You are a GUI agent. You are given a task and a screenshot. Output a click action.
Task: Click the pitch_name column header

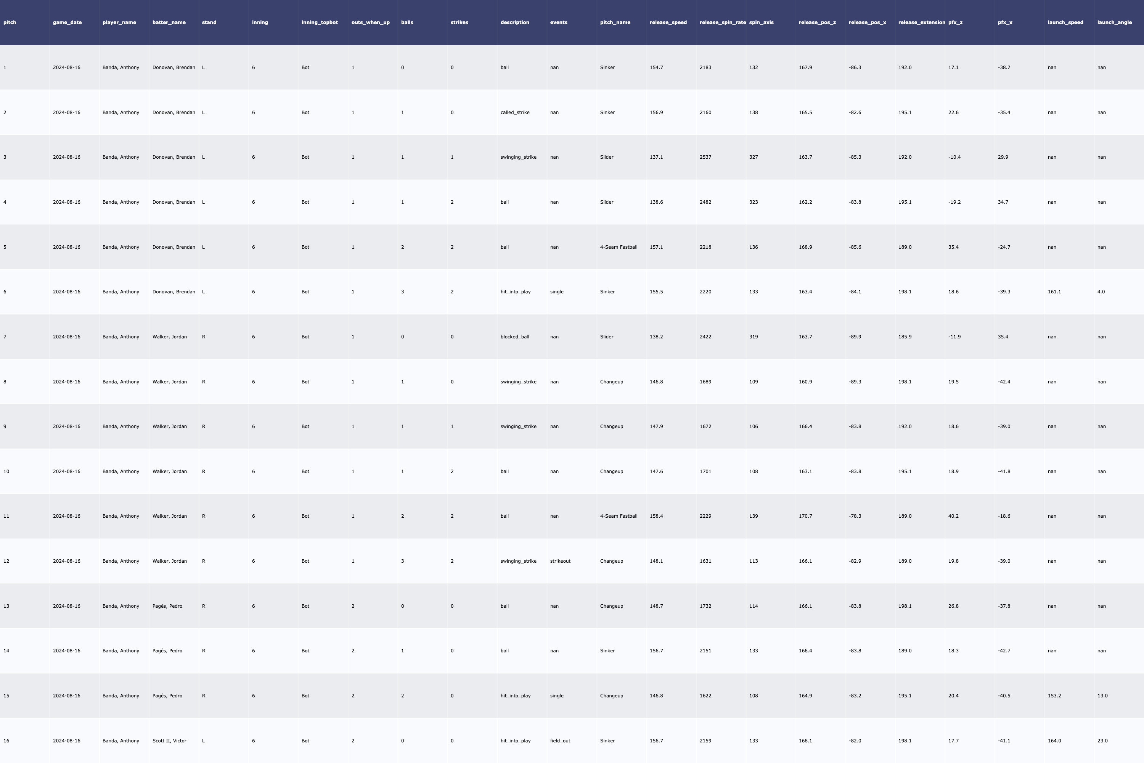[615, 23]
